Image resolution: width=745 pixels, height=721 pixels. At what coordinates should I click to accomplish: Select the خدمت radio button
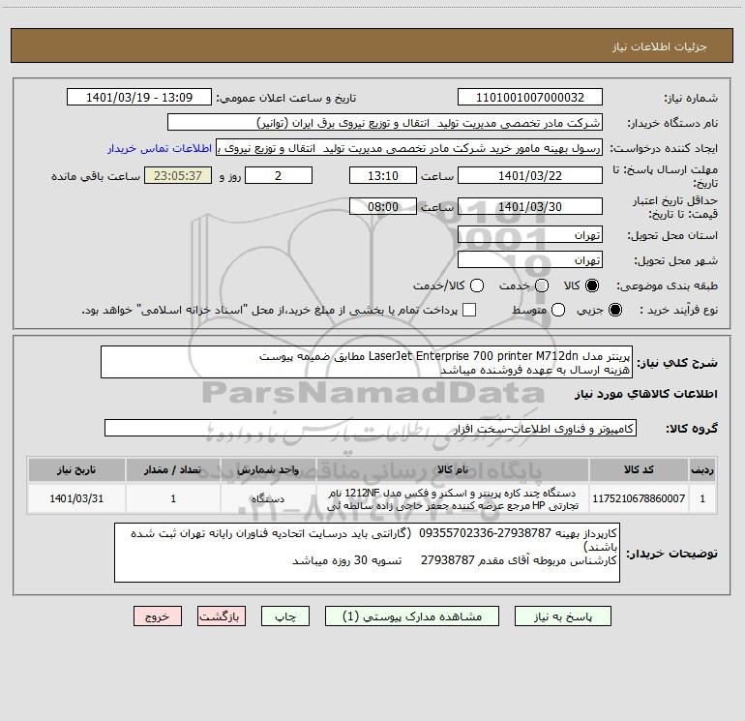point(542,285)
